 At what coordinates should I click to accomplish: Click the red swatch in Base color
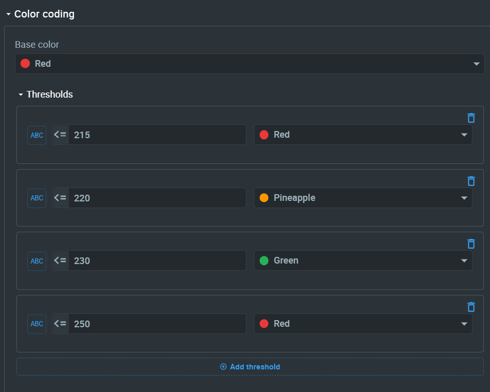[25, 64]
